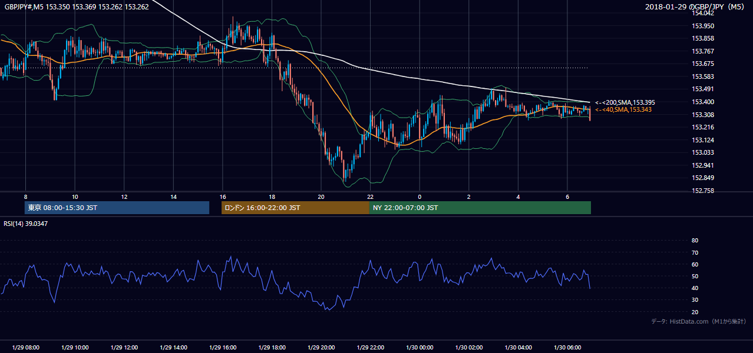Screen dimensions: 753x353
Task: Click hour 0 on price chart axis
Action: 420,197
